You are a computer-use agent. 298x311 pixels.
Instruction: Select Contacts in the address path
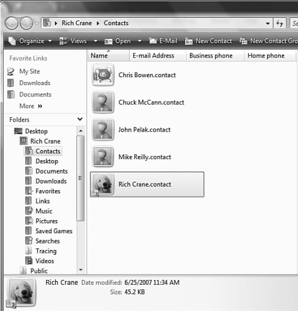click(x=116, y=23)
